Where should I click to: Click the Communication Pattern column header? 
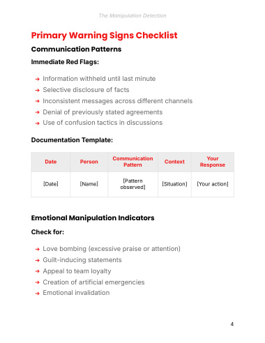tap(132, 162)
